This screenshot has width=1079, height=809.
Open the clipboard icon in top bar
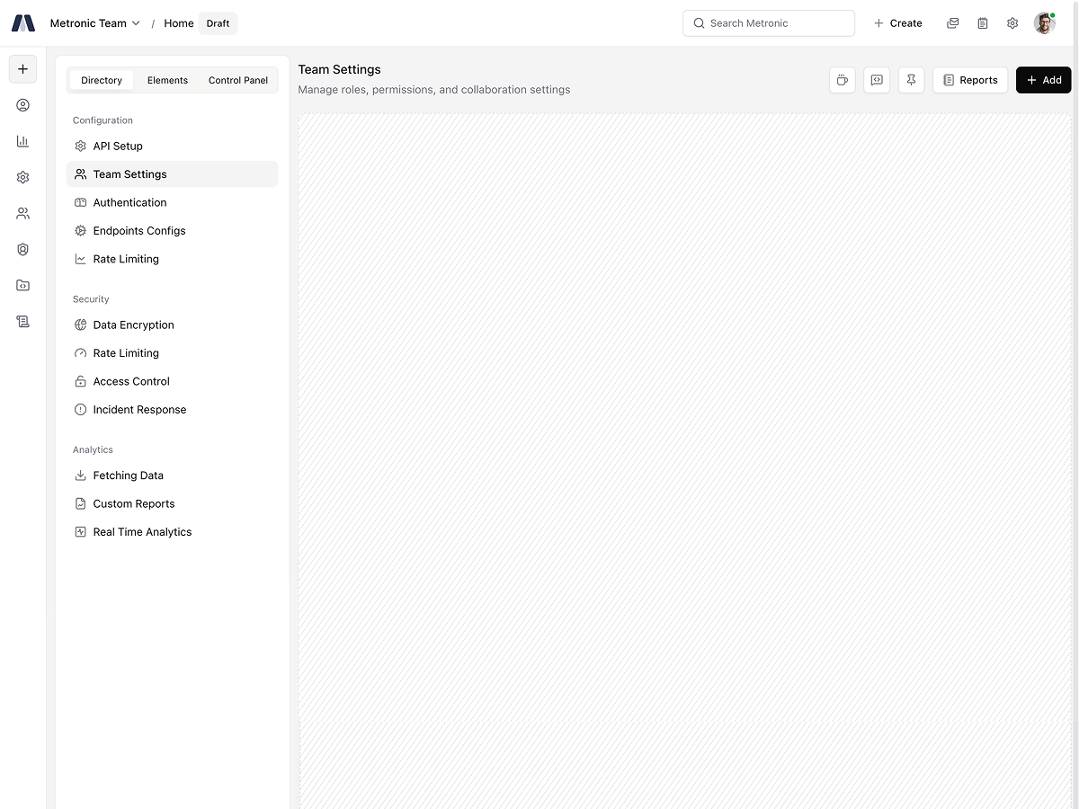click(983, 23)
